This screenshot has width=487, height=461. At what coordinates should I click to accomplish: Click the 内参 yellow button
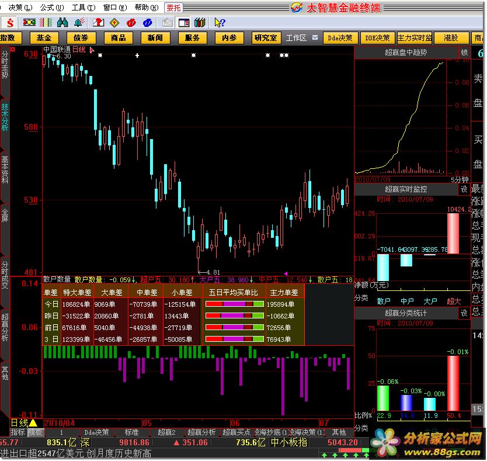coord(229,38)
